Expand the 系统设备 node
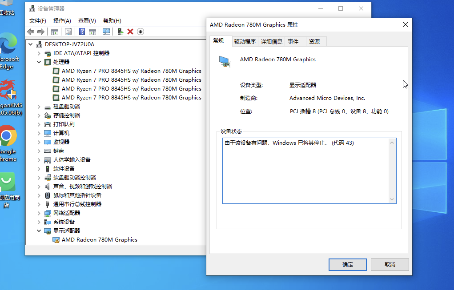Screen dimensions: 454x290 tap(39, 222)
